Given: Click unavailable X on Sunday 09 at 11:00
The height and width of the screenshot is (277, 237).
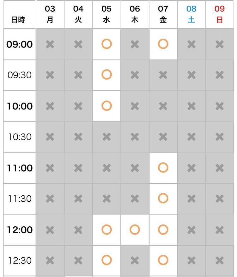Looking at the screenshot, I should coord(220,167).
